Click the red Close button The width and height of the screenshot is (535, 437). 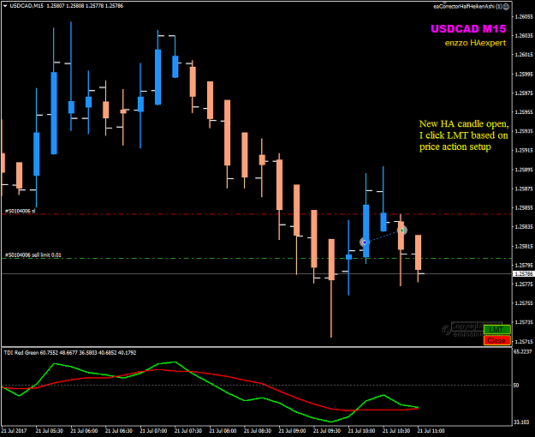496,341
